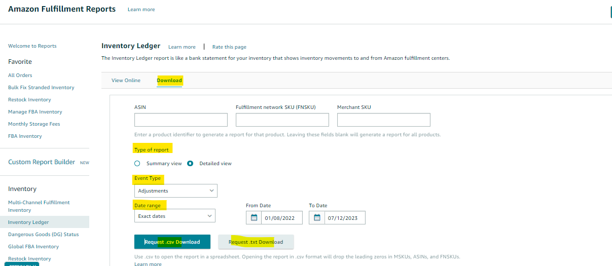The image size is (612, 266).
Task: Select the Summary view radio button
Action: pyautogui.click(x=137, y=164)
